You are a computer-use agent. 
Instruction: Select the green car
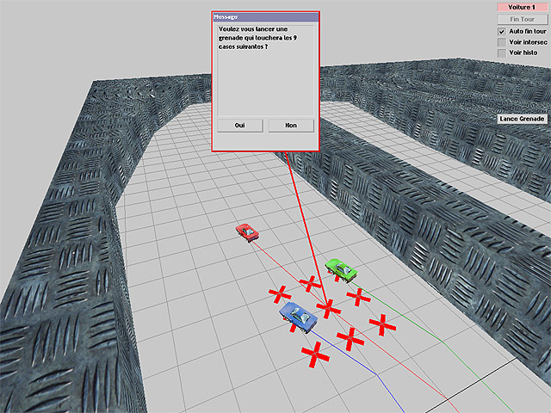[x=340, y=268]
